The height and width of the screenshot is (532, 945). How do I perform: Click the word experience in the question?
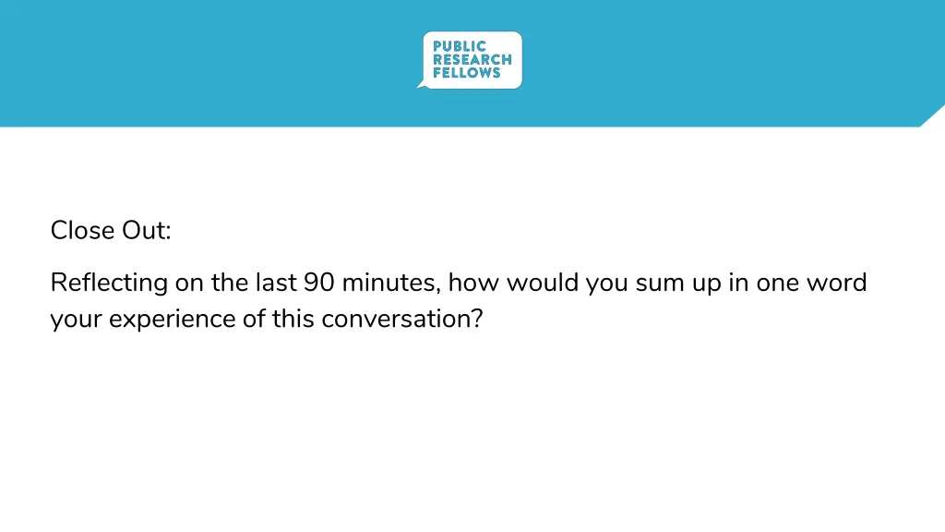click(x=173, y=320)
